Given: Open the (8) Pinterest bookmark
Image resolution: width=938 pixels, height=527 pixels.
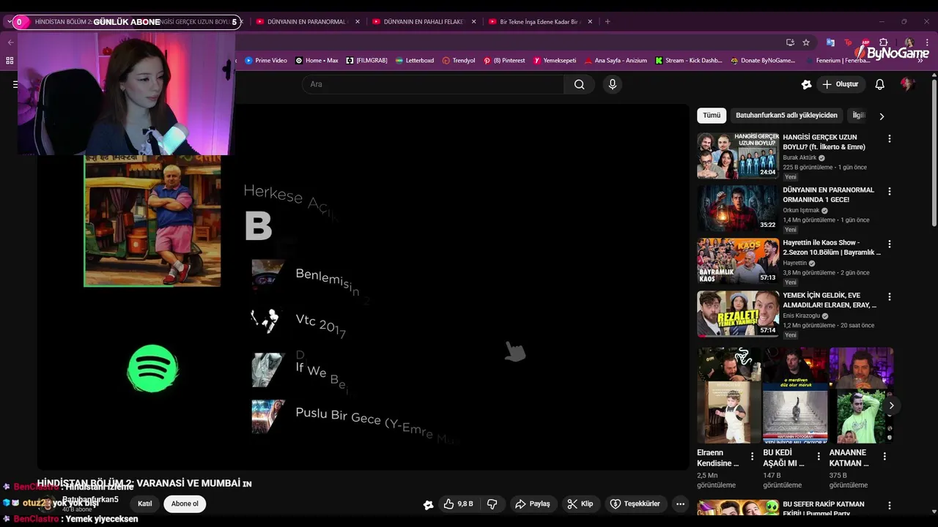Looking at the screenshot, I should click(504, 61).
